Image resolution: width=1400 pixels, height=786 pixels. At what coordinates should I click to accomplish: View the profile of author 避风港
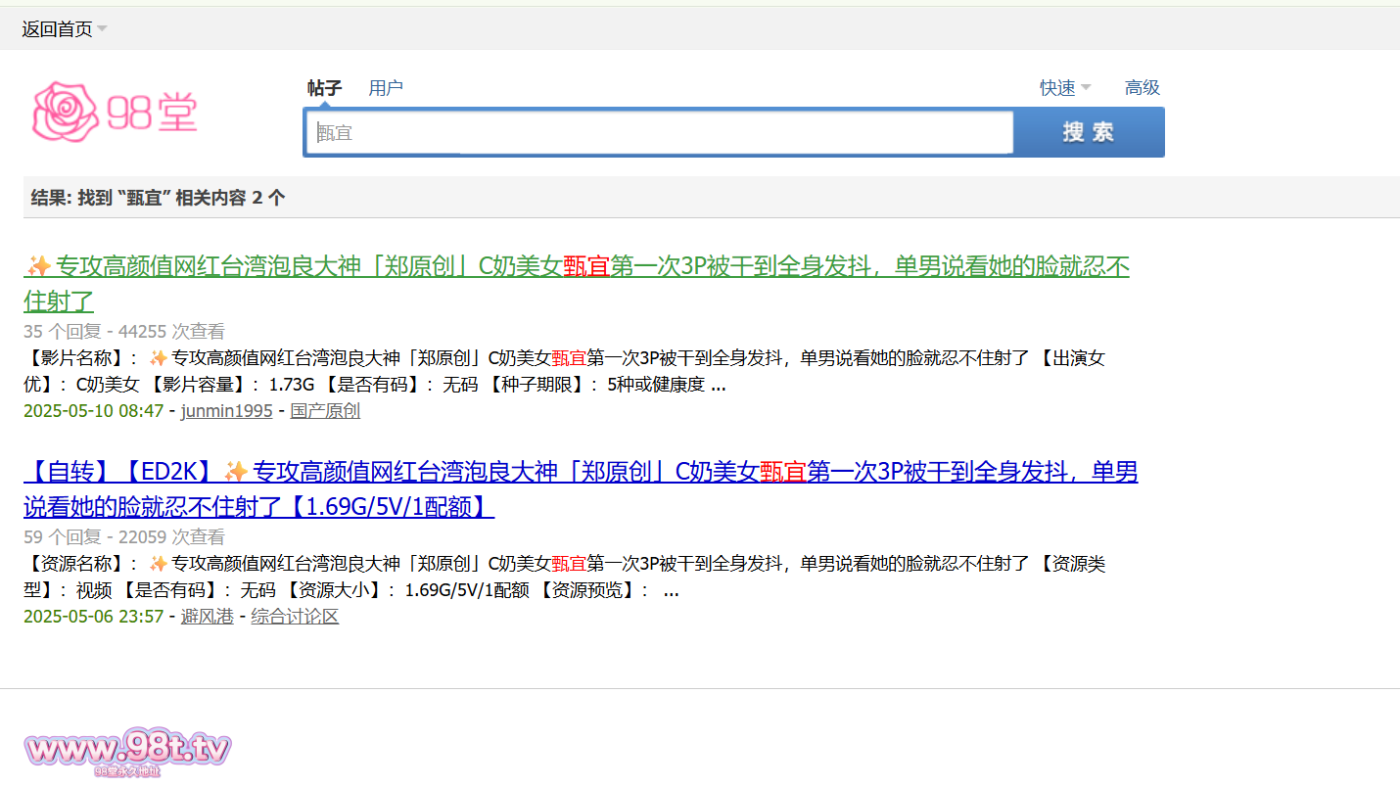[x=207, y=617]
